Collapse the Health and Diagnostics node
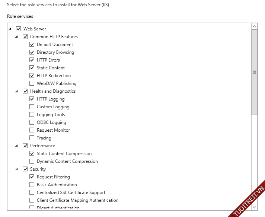Viewport: 265px width, 217px height. (x=16, y=91)
